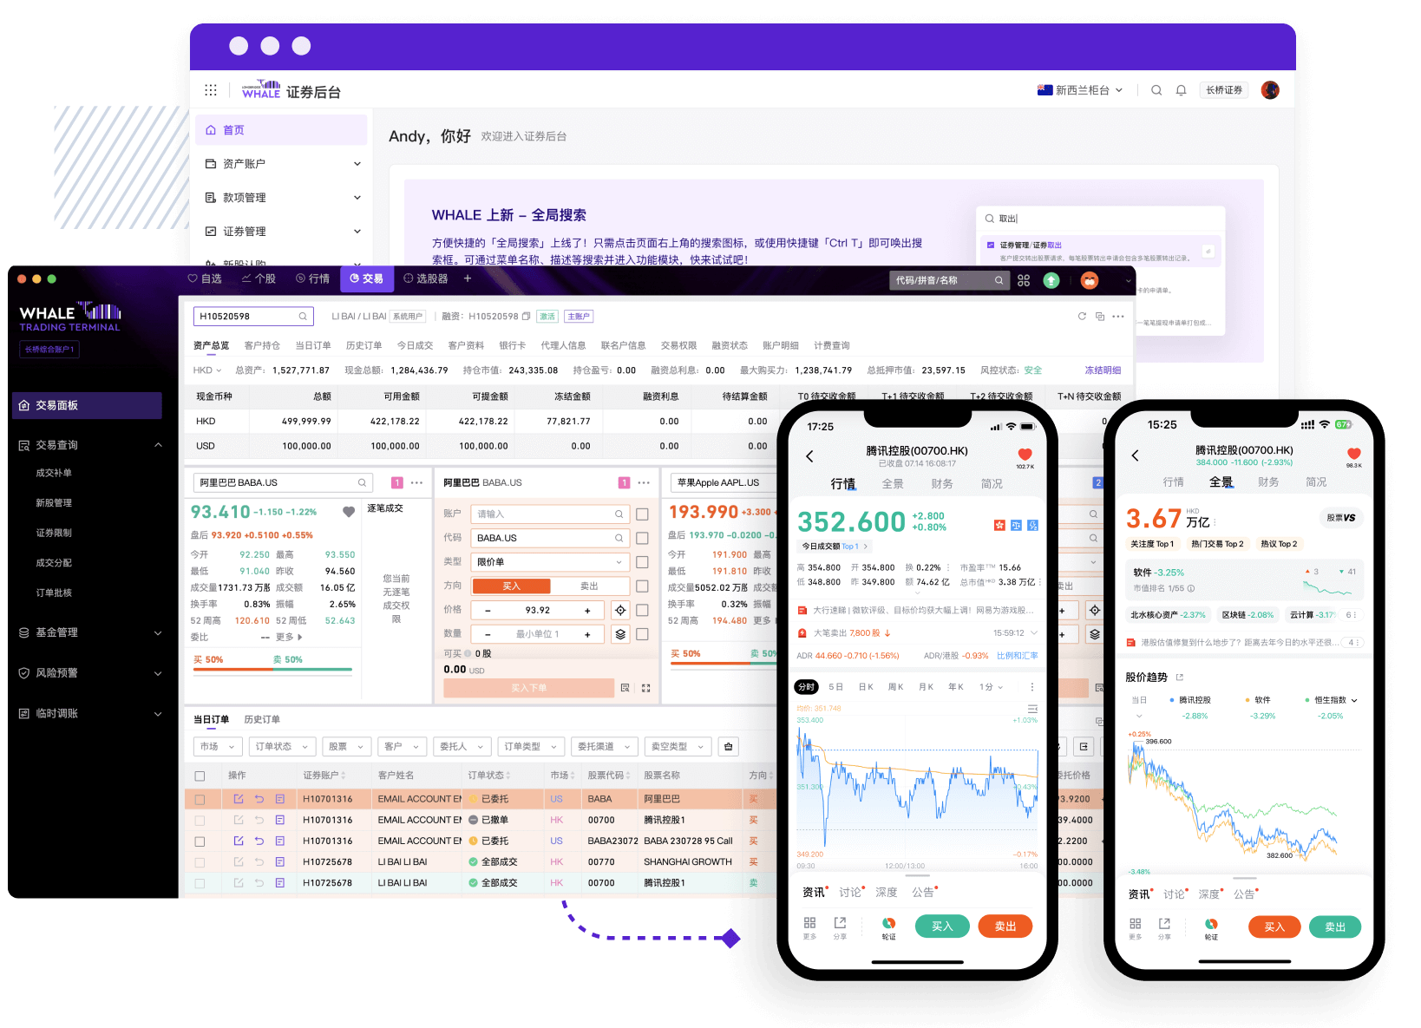Expand 基金管理 section in terminal sidebar
This screenshot has height=1028, width=1421.
coord(158,632)
